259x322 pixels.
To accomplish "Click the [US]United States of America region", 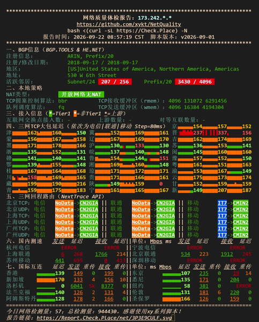I will [x=153, y=69].
